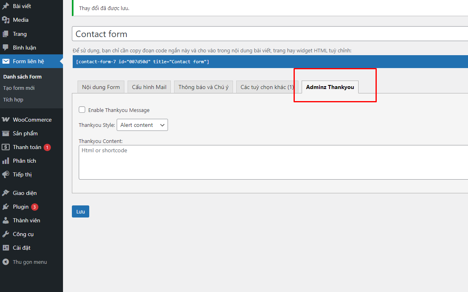The image size is (468, 292).
Task: Go to Media menu item
Action: click(x=31, y=20)
